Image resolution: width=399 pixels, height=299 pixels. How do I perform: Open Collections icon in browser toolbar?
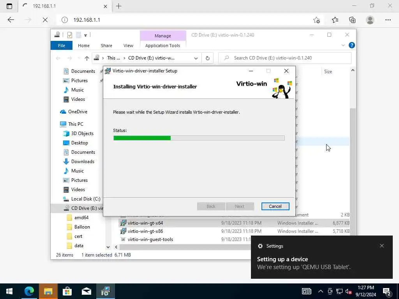[x=352, y=20]
